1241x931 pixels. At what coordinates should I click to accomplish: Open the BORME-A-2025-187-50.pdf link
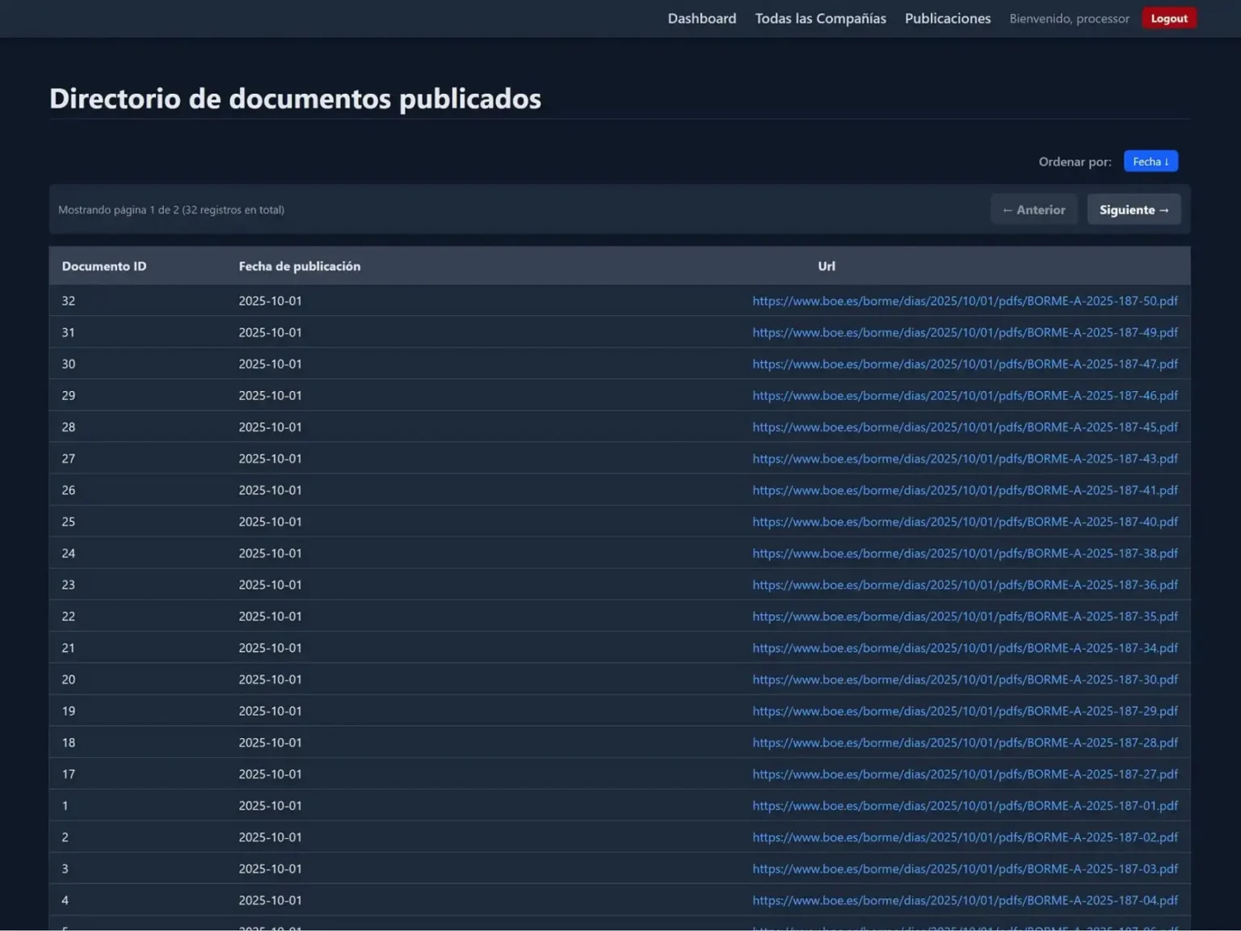point(965,300)
